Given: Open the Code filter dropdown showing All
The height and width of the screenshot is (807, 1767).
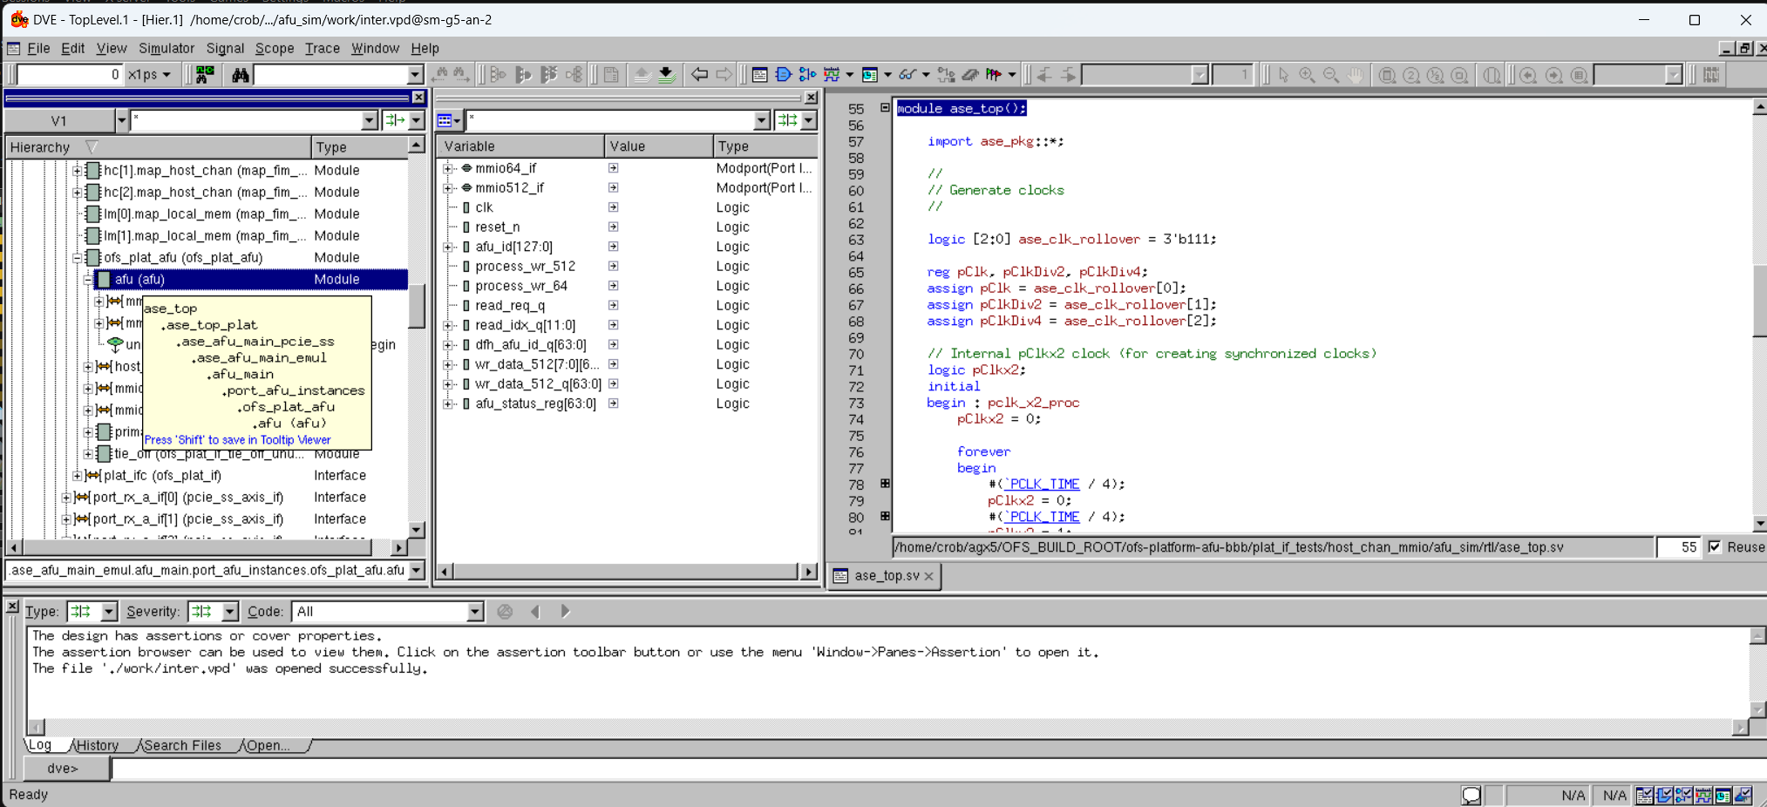Looking at the screenshot, I should click(x=474, y=612).
